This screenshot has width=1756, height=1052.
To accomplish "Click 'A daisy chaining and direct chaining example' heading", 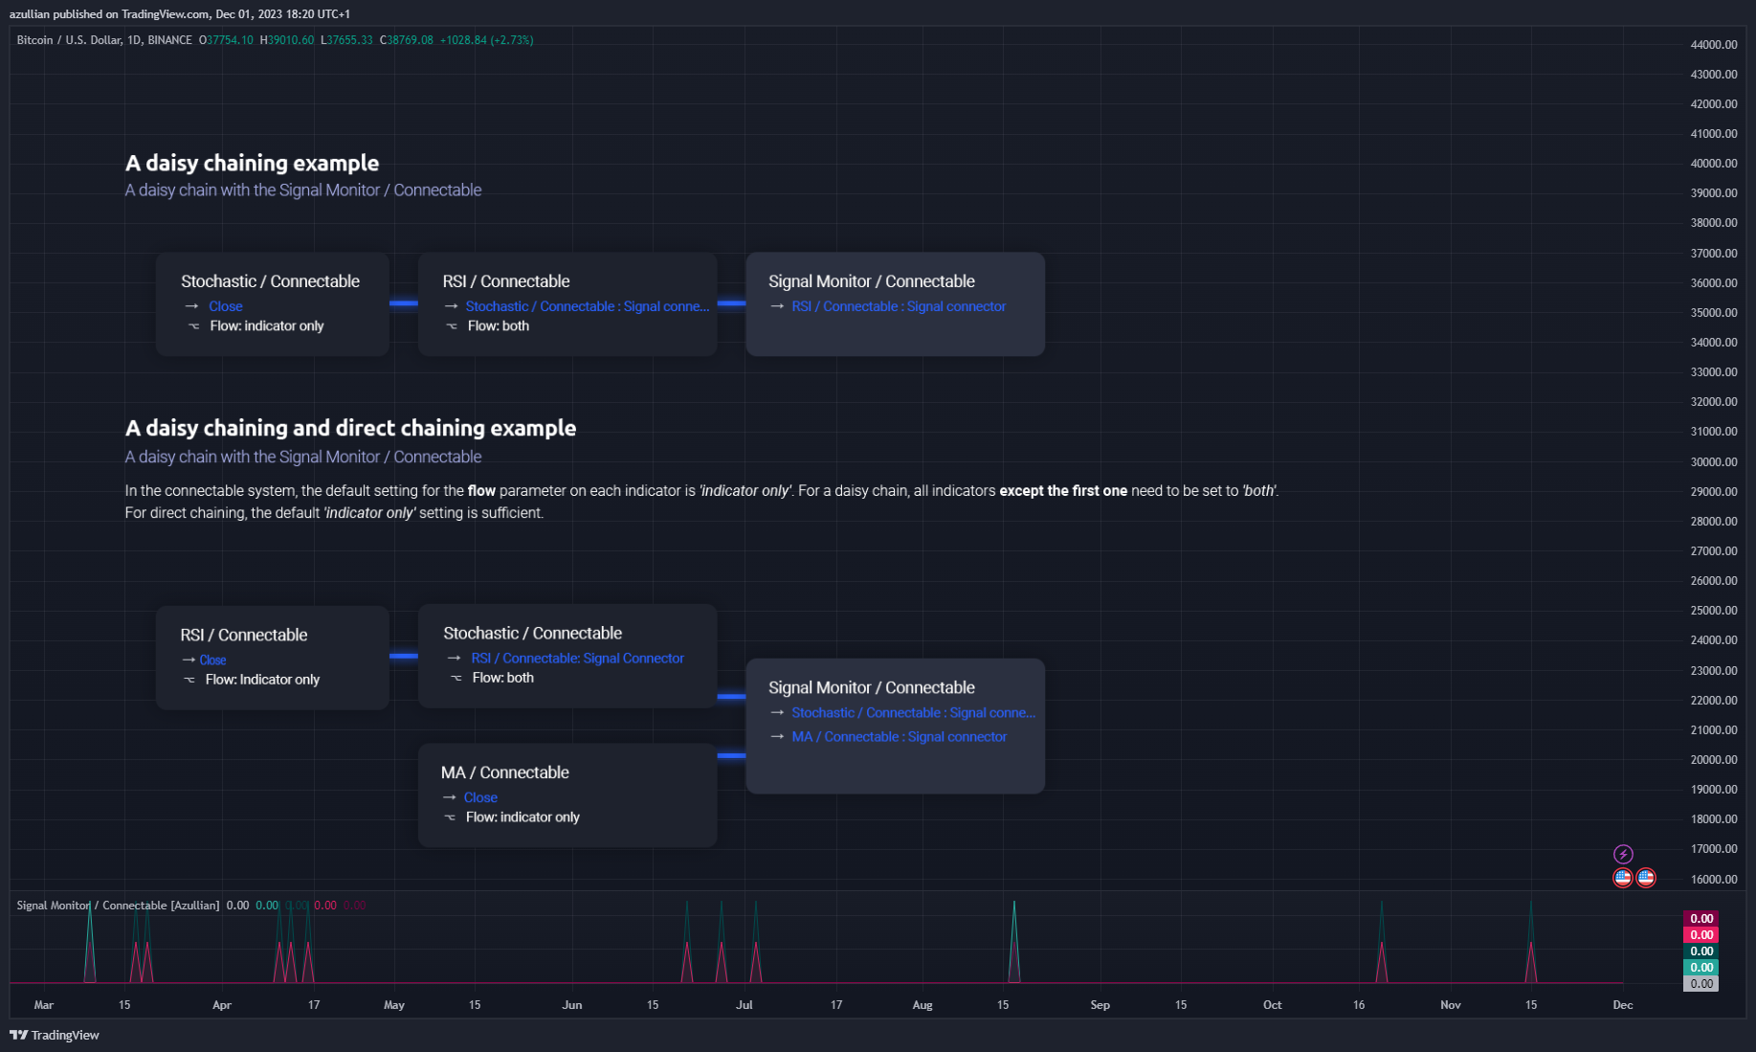I will coord(350,428).
